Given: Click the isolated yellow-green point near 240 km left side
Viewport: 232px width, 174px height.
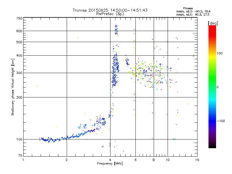Looking at the screenshot, I should [x=37, y=86].
